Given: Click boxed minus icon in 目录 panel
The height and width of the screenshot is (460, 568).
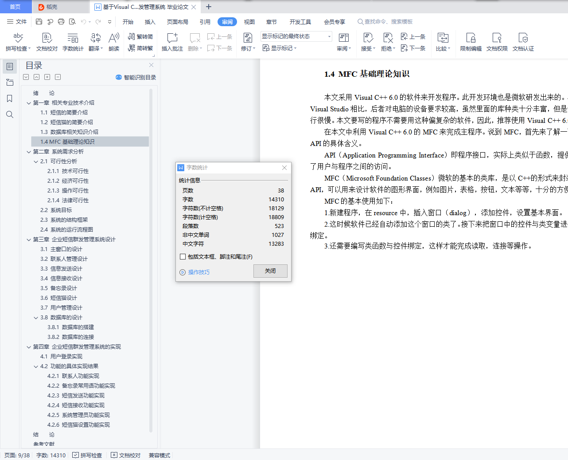Looking at the screenshot, I should click(58, 77).
